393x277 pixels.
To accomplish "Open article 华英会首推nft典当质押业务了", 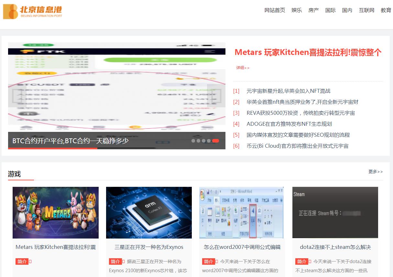I will coord(302,102).
